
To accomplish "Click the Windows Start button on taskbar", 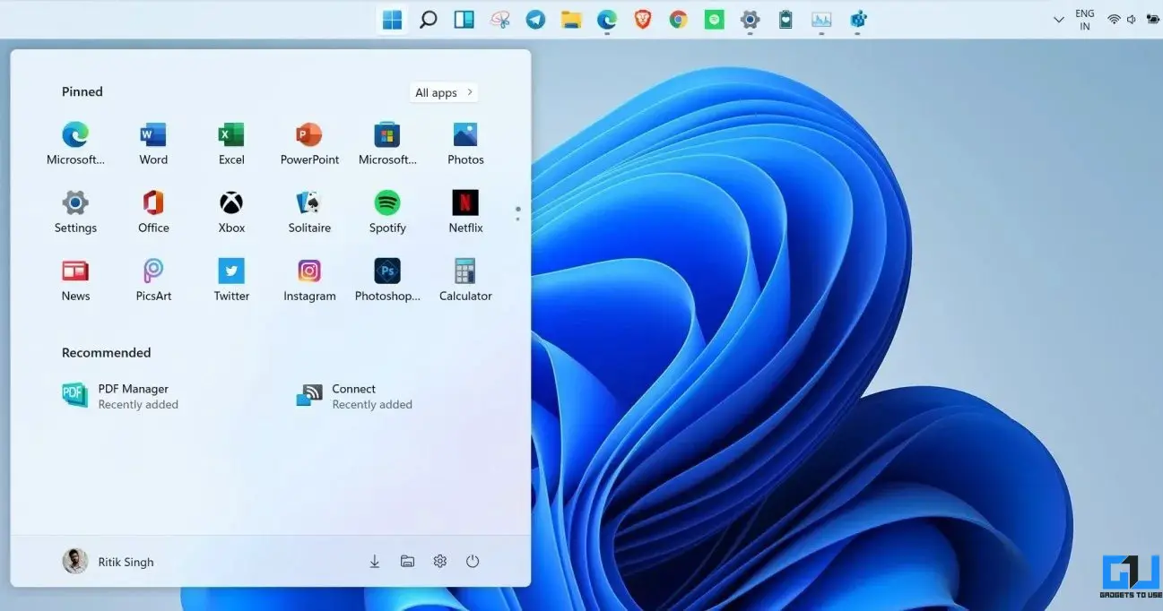I will click(392, 20).
